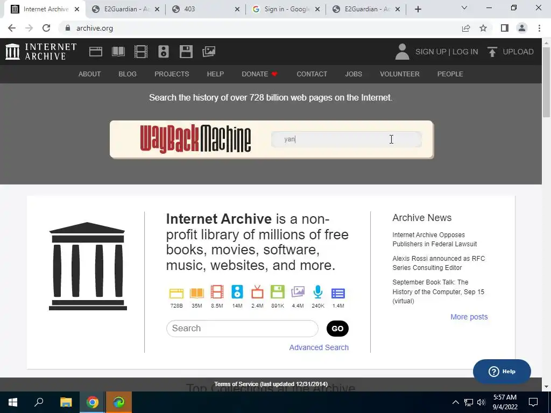Open the green software icon labeled 891K
The image size is (551, 413).
point(278,292)
